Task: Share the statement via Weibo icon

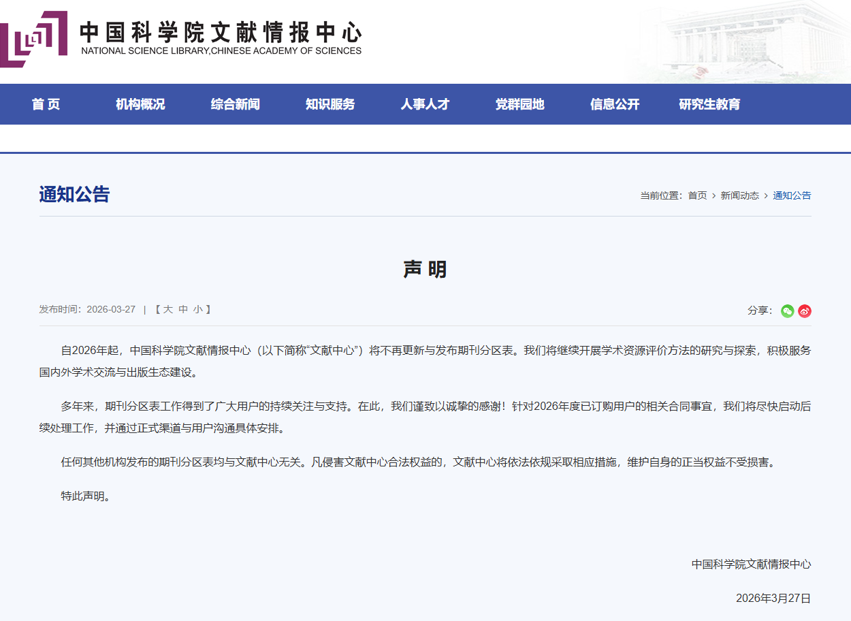Action: coord(805,311)
